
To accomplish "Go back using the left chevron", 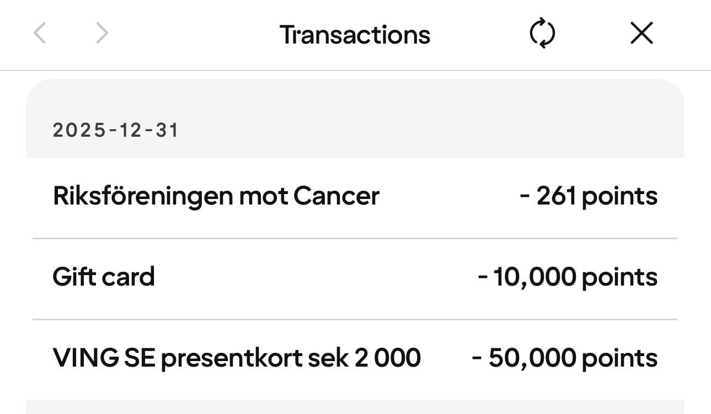I will click(x=40, y=34).
